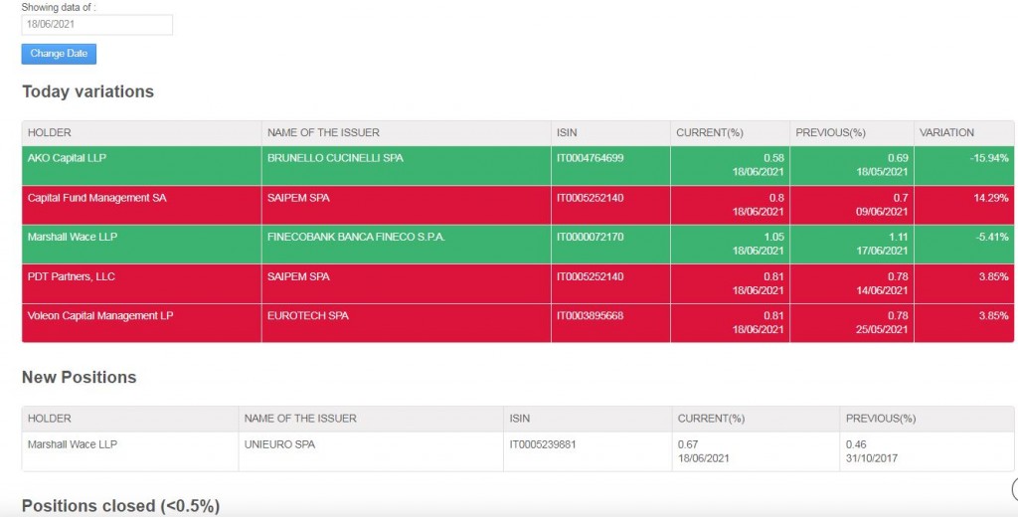The image size is (1018, 517).
Task: Select Voleon Capital Management LP holder
Action: tap(100, 315)
